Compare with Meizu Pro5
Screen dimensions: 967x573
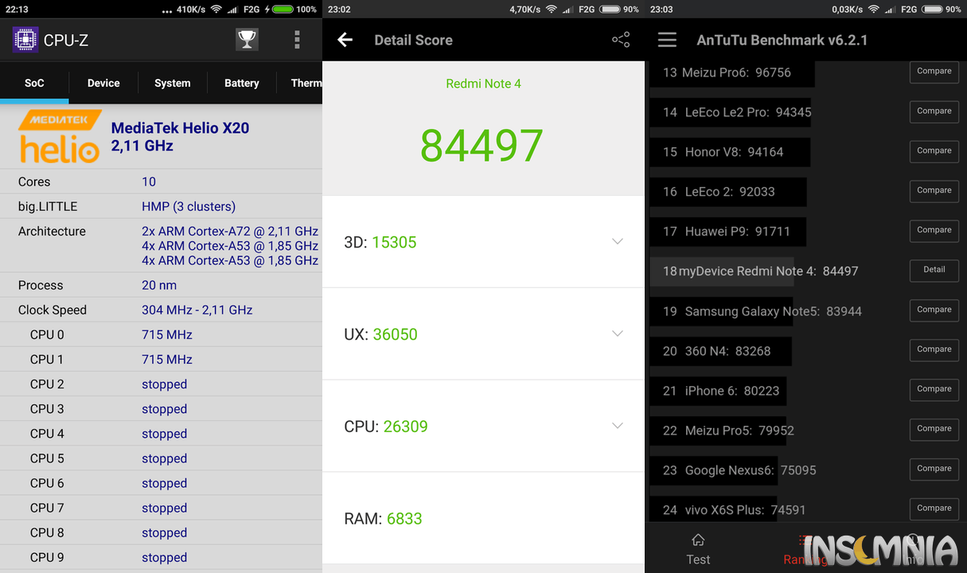934,429
